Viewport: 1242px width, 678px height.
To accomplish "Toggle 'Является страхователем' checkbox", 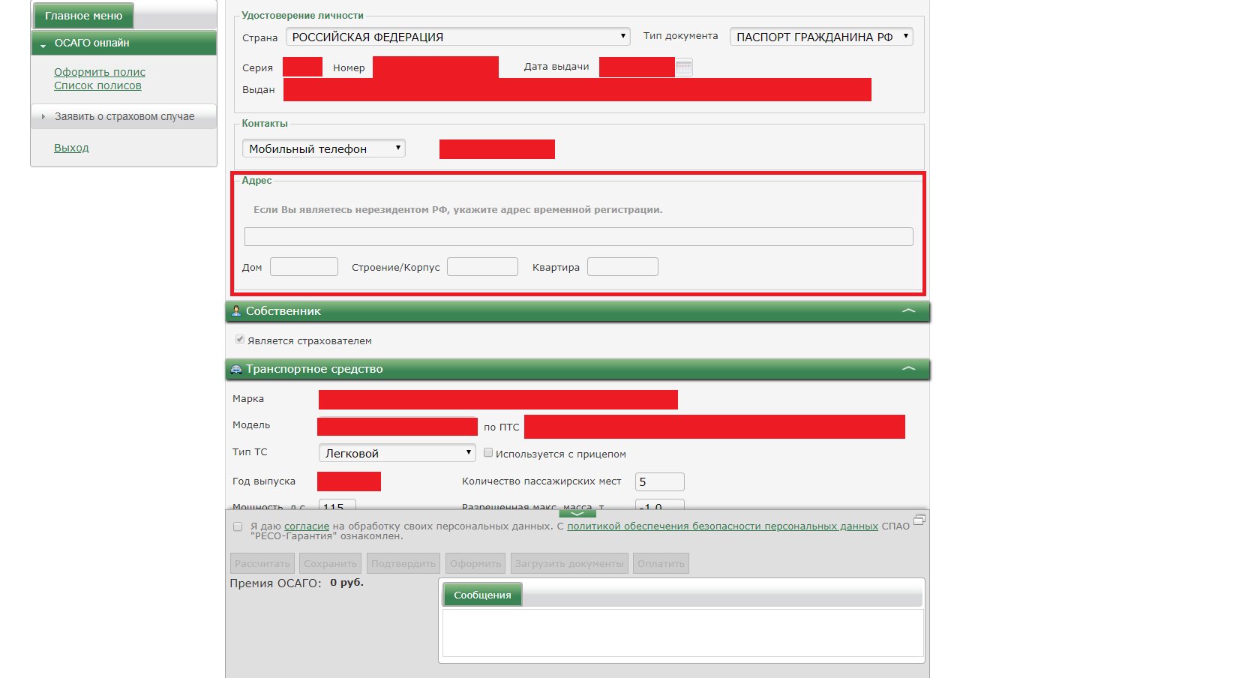I will [240, 340].
